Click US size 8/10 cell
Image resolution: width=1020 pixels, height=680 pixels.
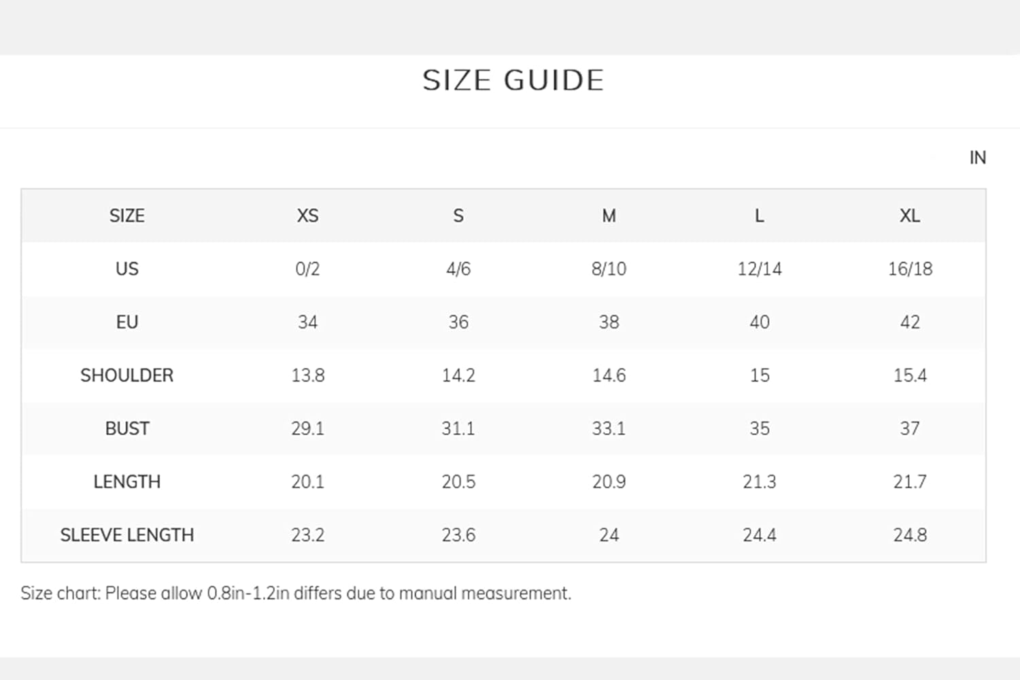point(609,269)
